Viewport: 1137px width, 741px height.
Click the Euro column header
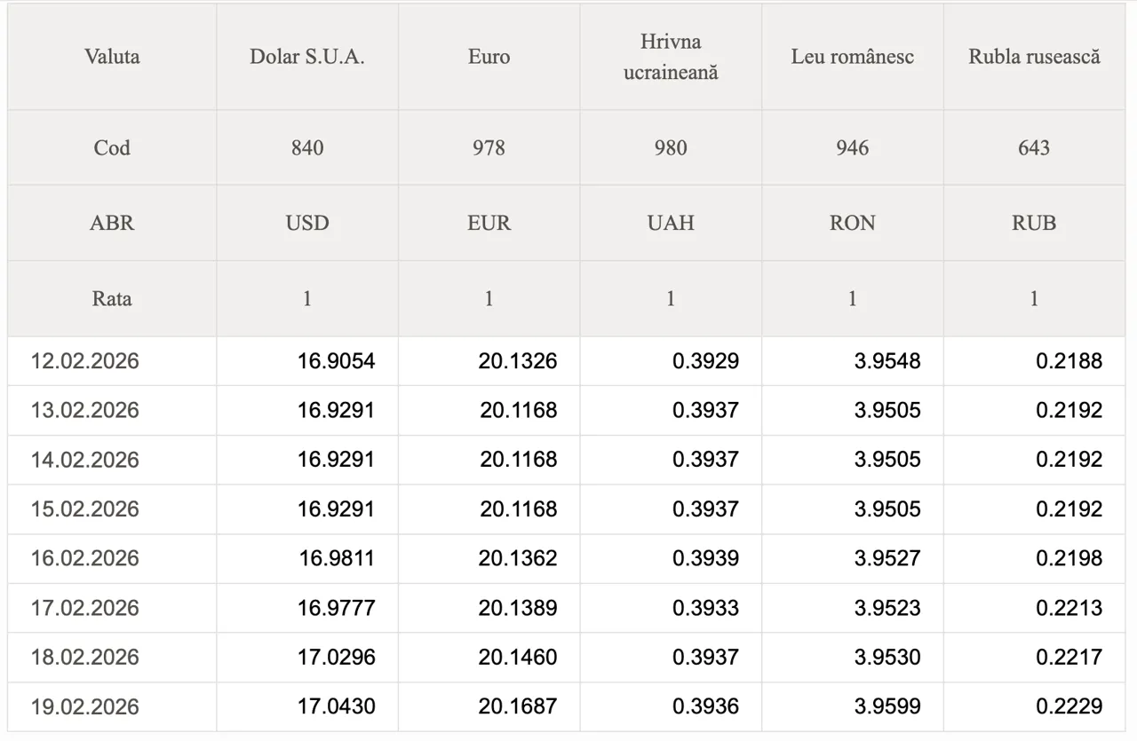(489, 57)
